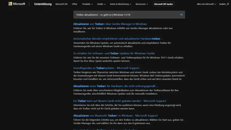Open Software- und Treiber-Updates für Windows-Geräte result

click(x=114, y=53)
